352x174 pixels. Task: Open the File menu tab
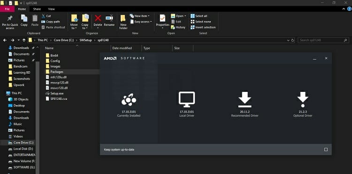(x=7, y=9)
